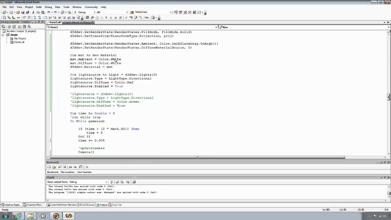The image size is (391, 220).
Task: Increase indent icon in text editor toolbar
Action: pyautogui.click(x=29, y=17)
